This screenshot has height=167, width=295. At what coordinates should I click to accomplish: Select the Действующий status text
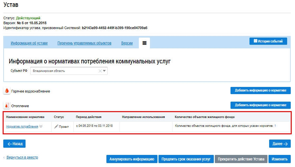point(28,18)
